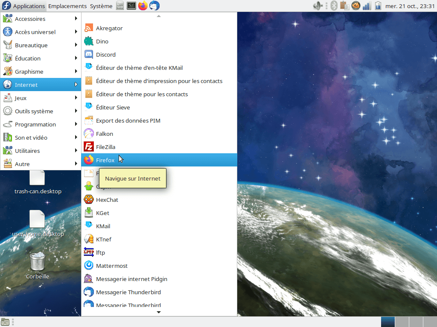This screenshot has height=327, width=437.
Task: Expand the Outils système submenu
Action: [x=41, y=111]
